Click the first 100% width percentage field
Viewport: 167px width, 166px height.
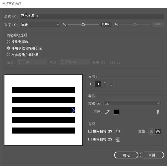point(106,25)
